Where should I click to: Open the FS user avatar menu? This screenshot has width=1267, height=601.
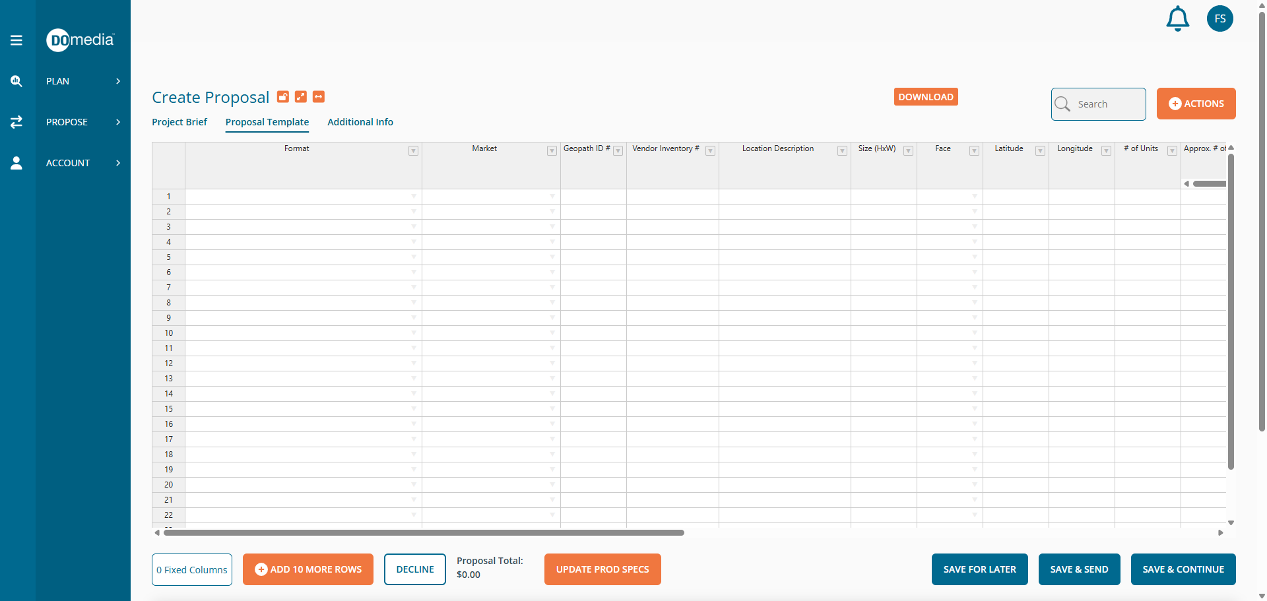pyautogui.click(x=1219, y=18)
